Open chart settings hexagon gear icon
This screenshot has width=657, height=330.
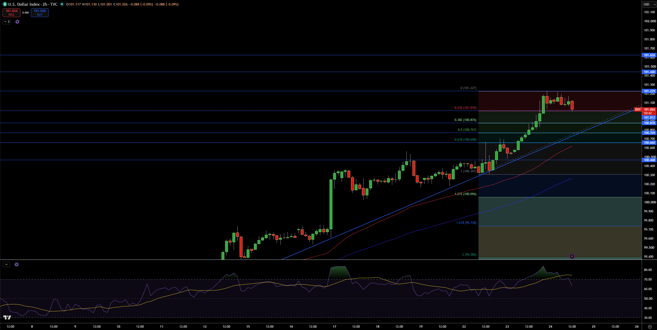[x=649, y=327]
